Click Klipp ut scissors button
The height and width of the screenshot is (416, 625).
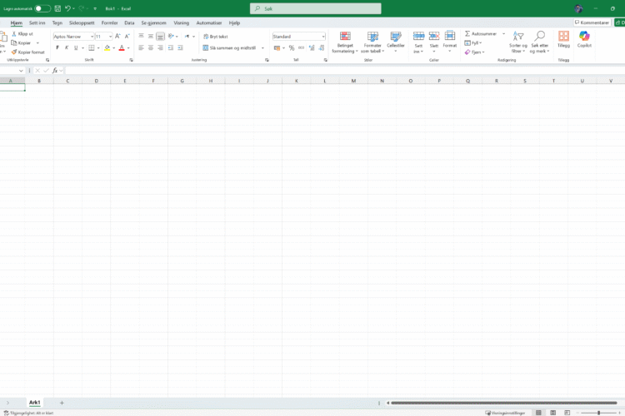tap(22, 34)
